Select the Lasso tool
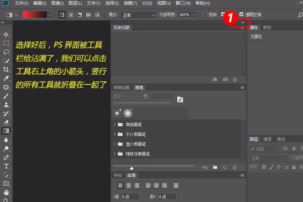 pos(6,52)
